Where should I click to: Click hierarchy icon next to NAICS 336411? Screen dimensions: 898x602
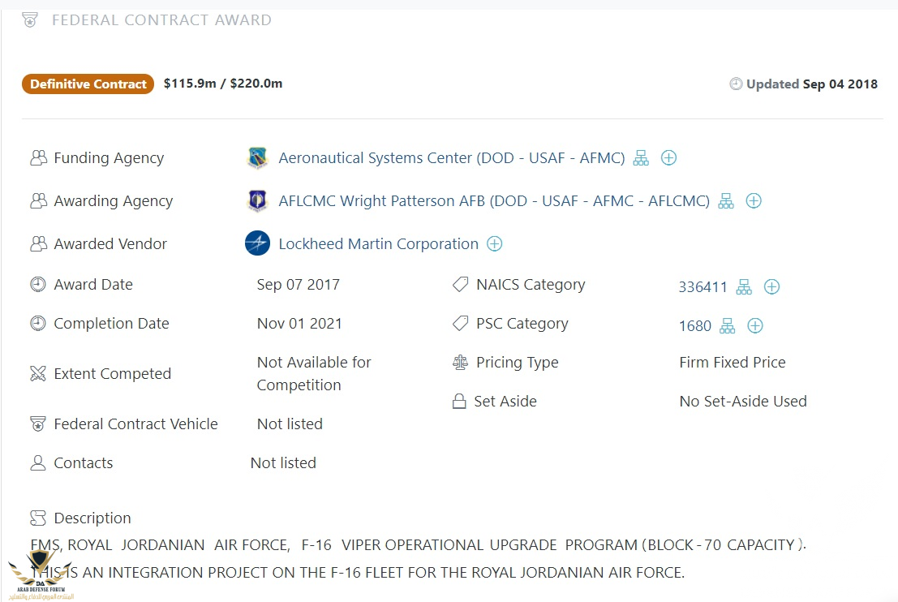click(x=744, y=287)
